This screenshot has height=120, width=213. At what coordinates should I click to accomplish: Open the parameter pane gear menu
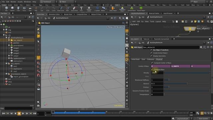coord(201,47)
